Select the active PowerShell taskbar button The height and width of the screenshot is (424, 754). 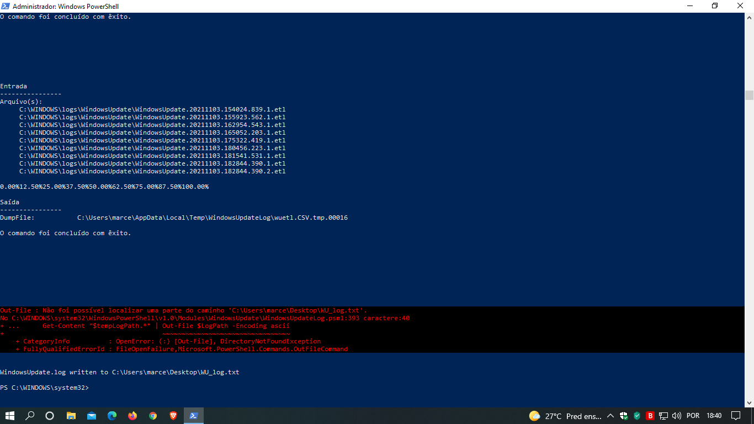[194, 416]
